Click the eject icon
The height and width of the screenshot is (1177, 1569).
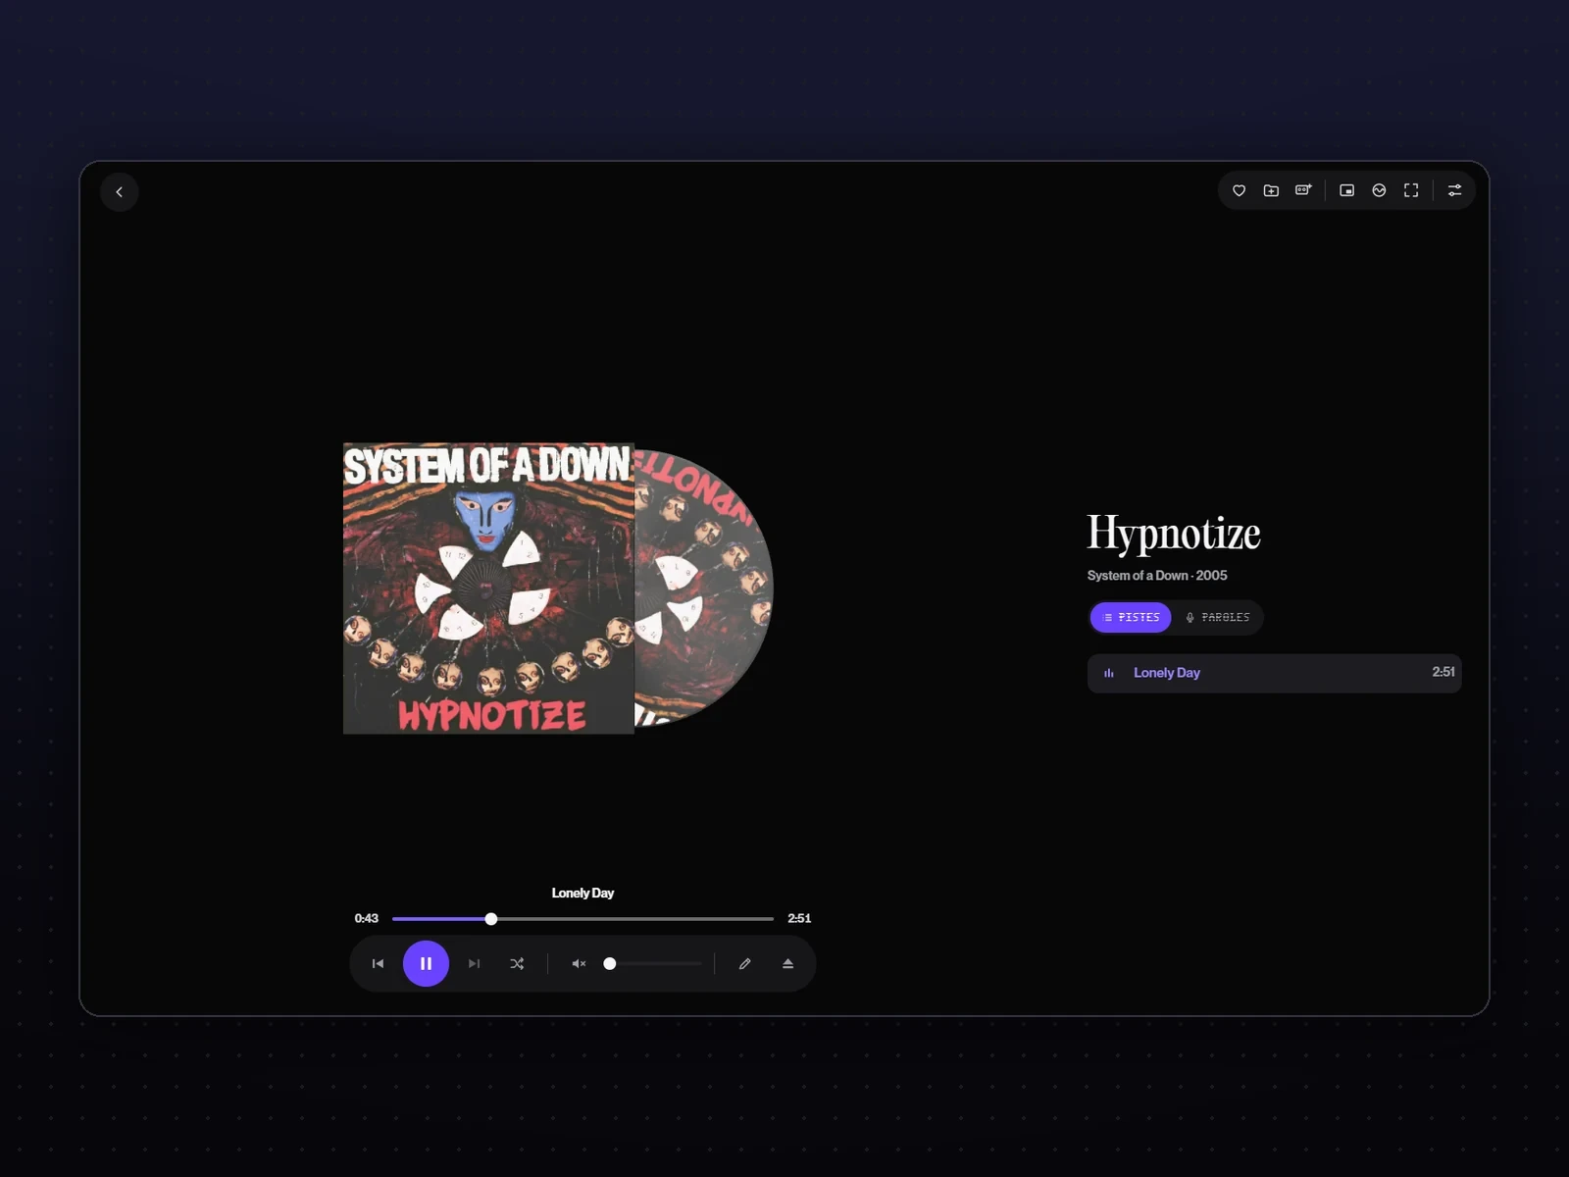point(787,964)
